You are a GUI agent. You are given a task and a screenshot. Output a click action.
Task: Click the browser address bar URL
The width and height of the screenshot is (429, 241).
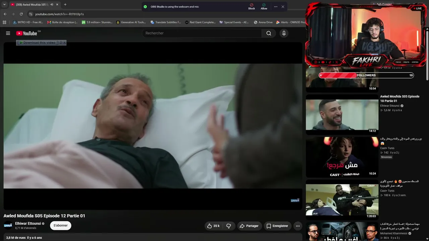coord(60,14)
